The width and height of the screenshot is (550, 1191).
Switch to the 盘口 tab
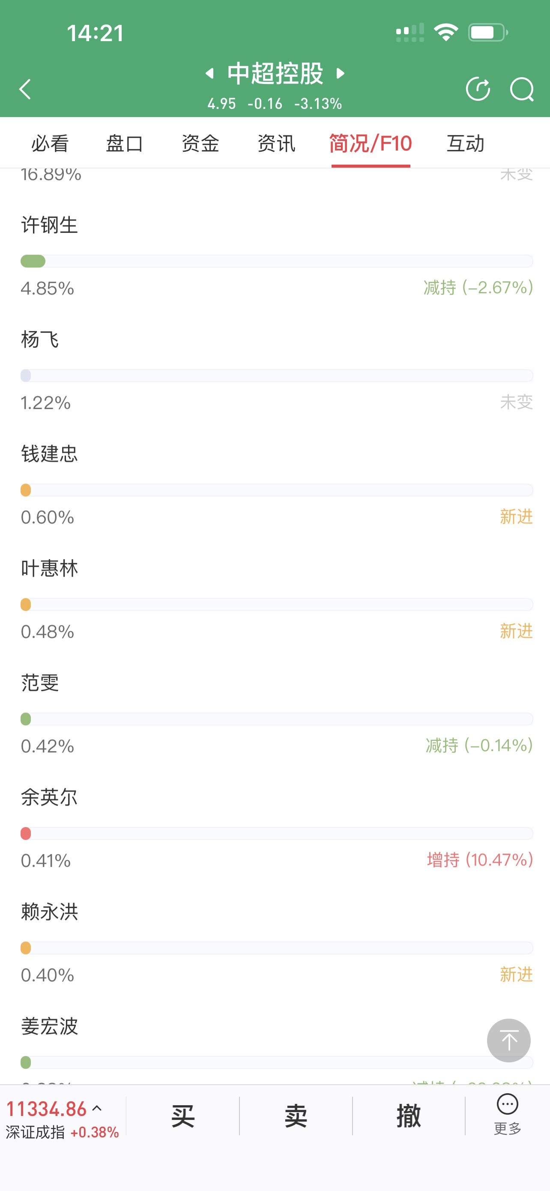(125, 143)
